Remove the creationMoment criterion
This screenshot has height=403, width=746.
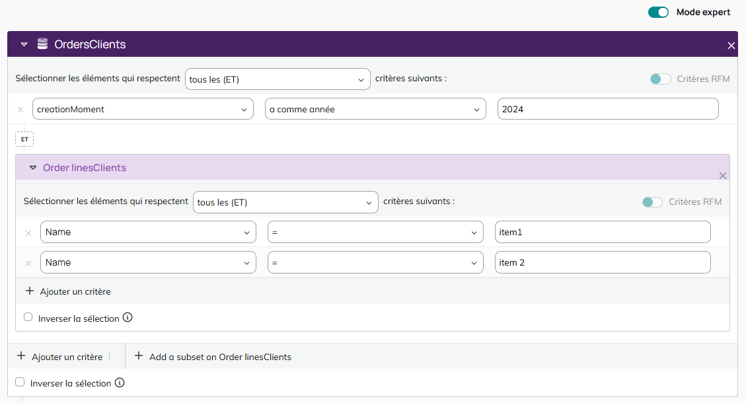coord(20,110)
